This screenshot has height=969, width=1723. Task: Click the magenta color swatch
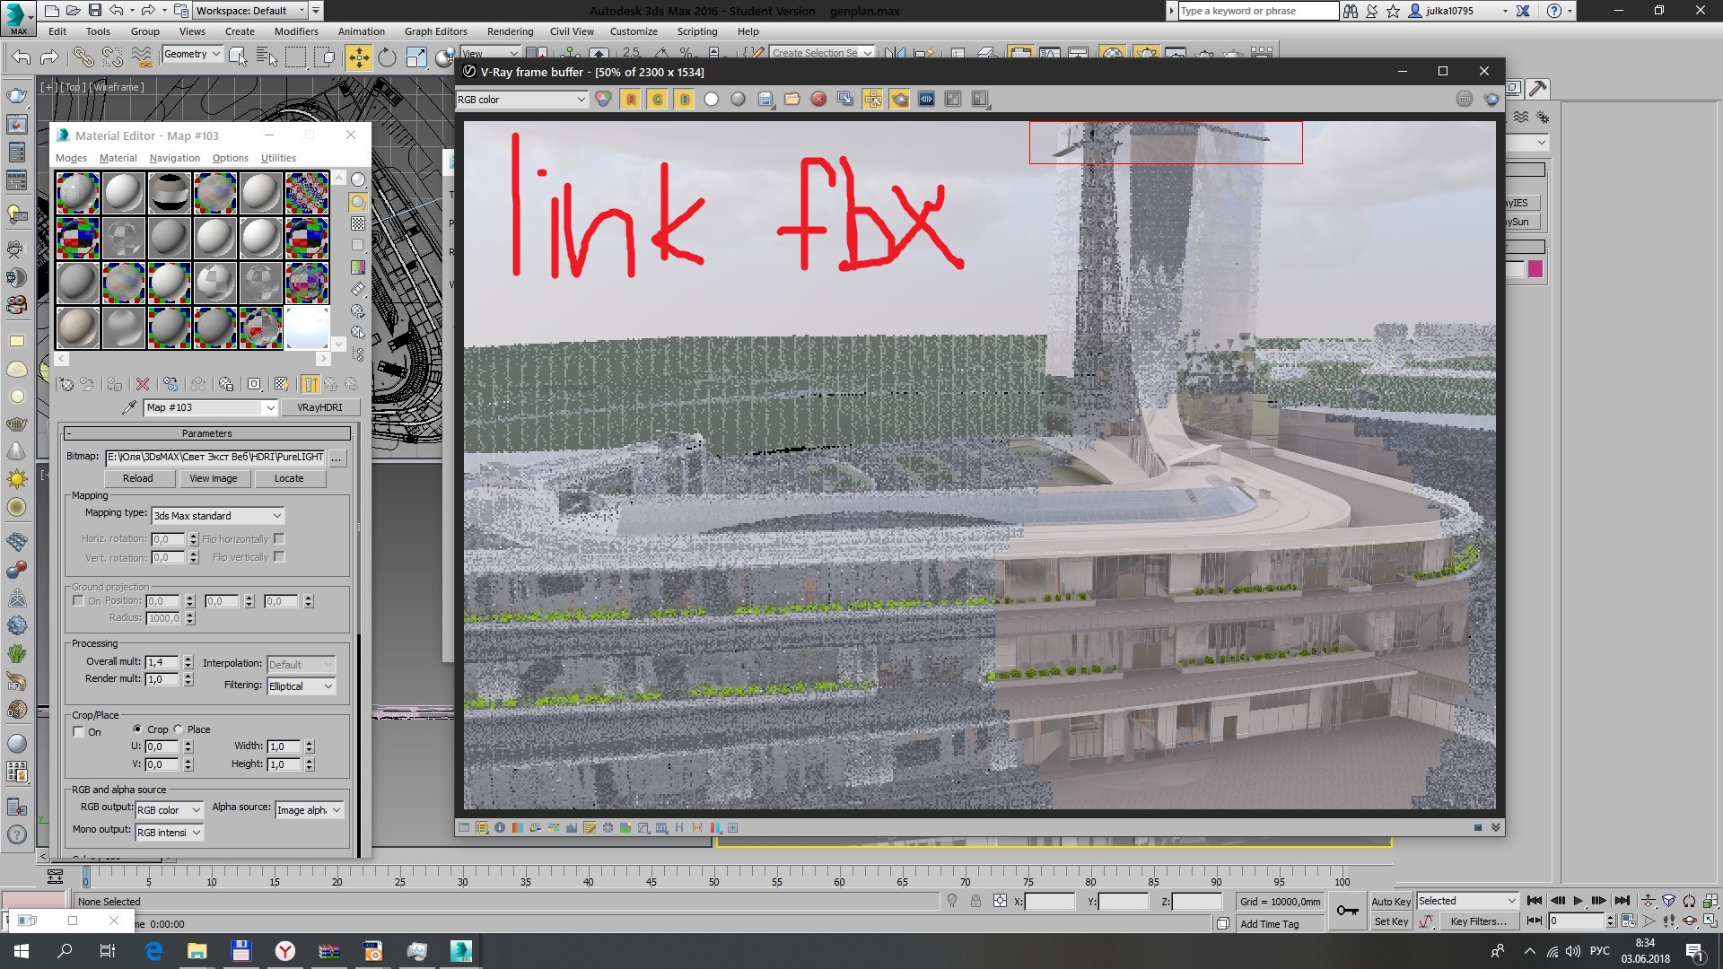pyautogui.click(x=1535, y=269)
